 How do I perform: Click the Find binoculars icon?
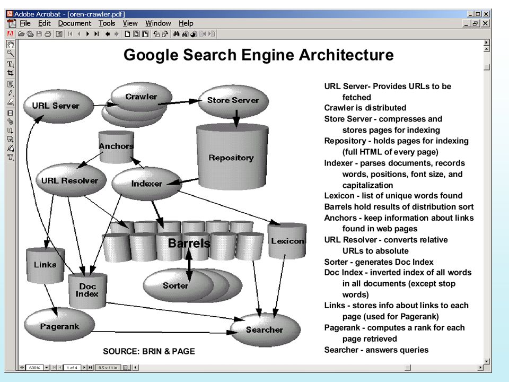click(176, 34)
